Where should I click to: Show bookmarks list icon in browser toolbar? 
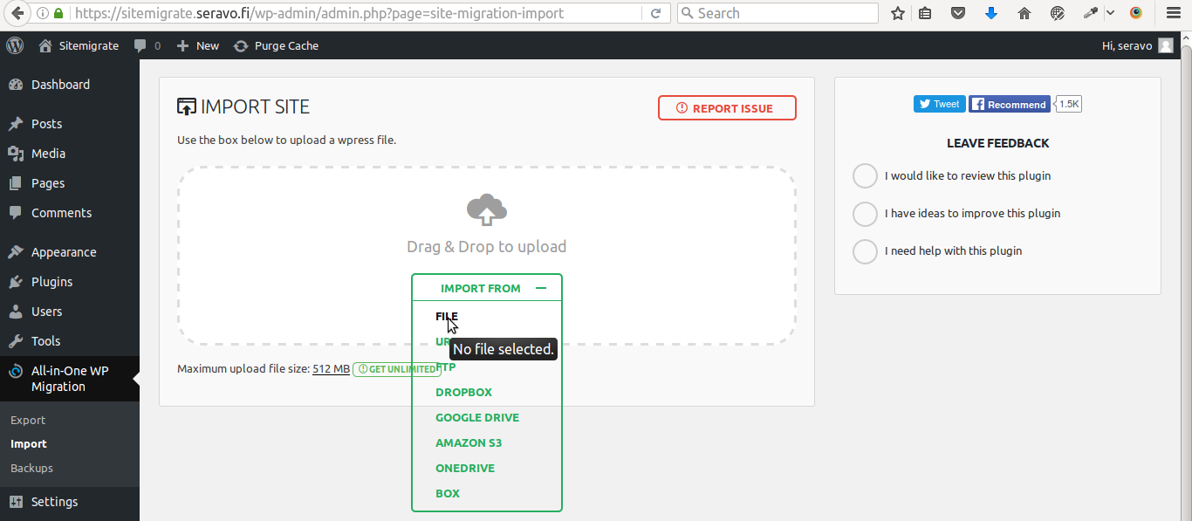coord(925,13)
